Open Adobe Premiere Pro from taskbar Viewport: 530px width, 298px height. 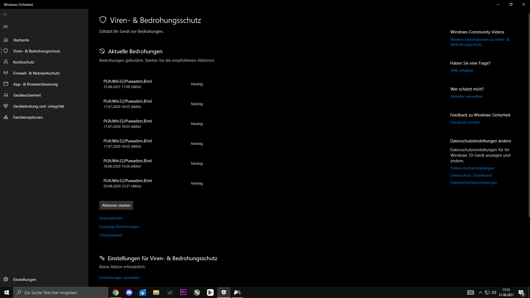(183, 292)
